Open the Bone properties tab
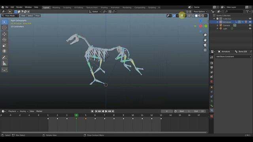253x142 pixels. (x=212, y=106)
